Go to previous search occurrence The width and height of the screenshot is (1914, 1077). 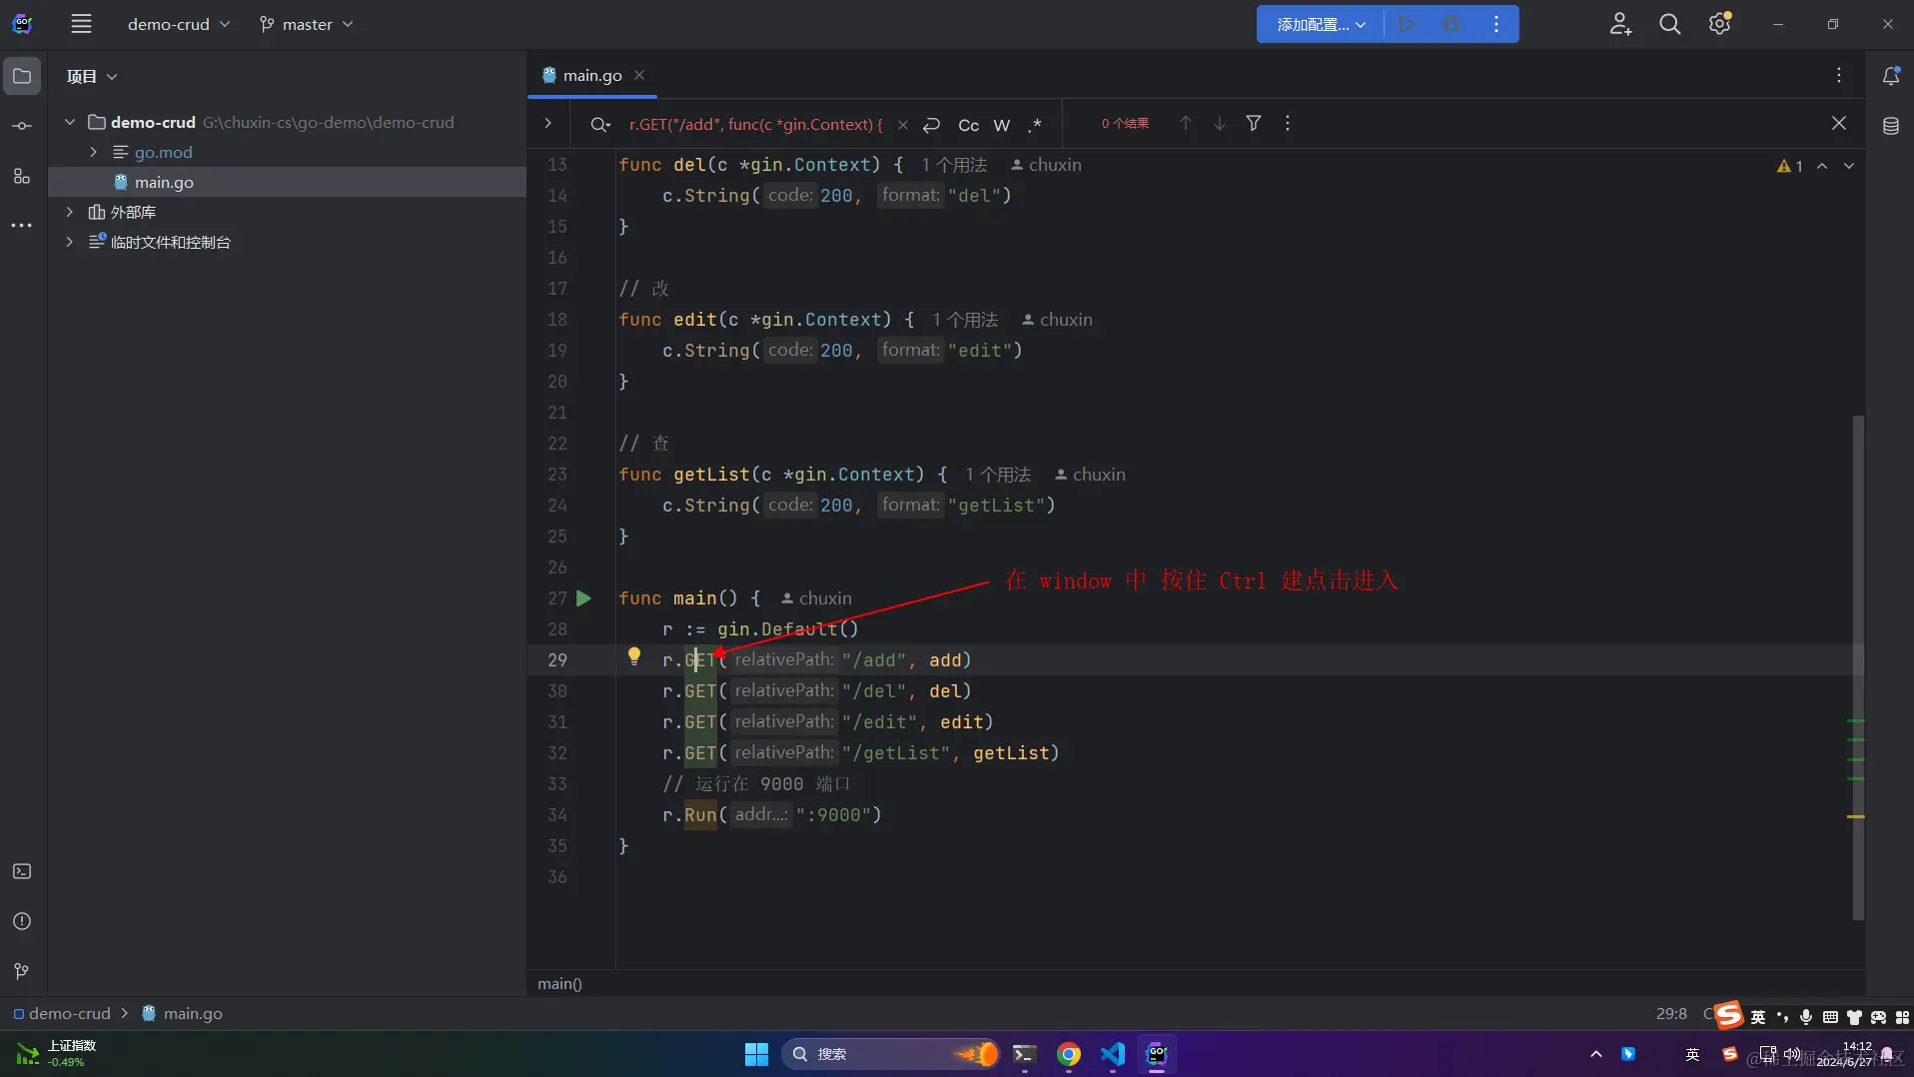click(x=1186, y=123)
